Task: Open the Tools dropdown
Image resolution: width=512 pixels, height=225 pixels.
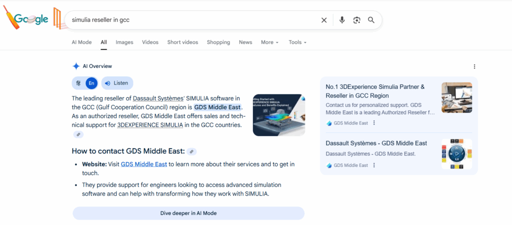Action: coord(297,42)
